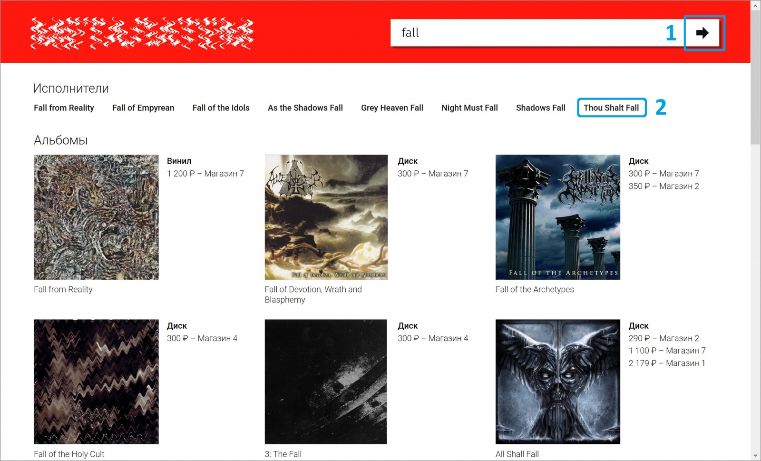761x461 pixels.
Task: Select "300 ₽ – Магазин 4" offer for Fall of the Holy Cult
Action: (x=202, y=338)
